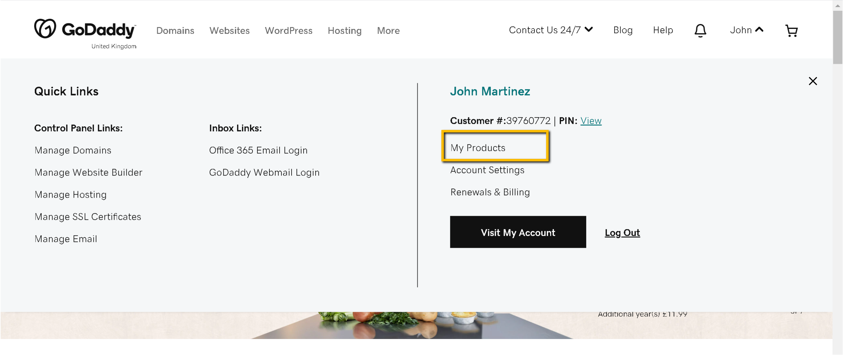
Task: Open the WordPress menu
Action: (288, 30)
